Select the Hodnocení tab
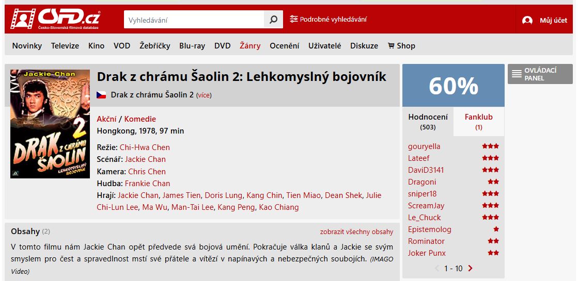578x281 pixels. point(428,122)
